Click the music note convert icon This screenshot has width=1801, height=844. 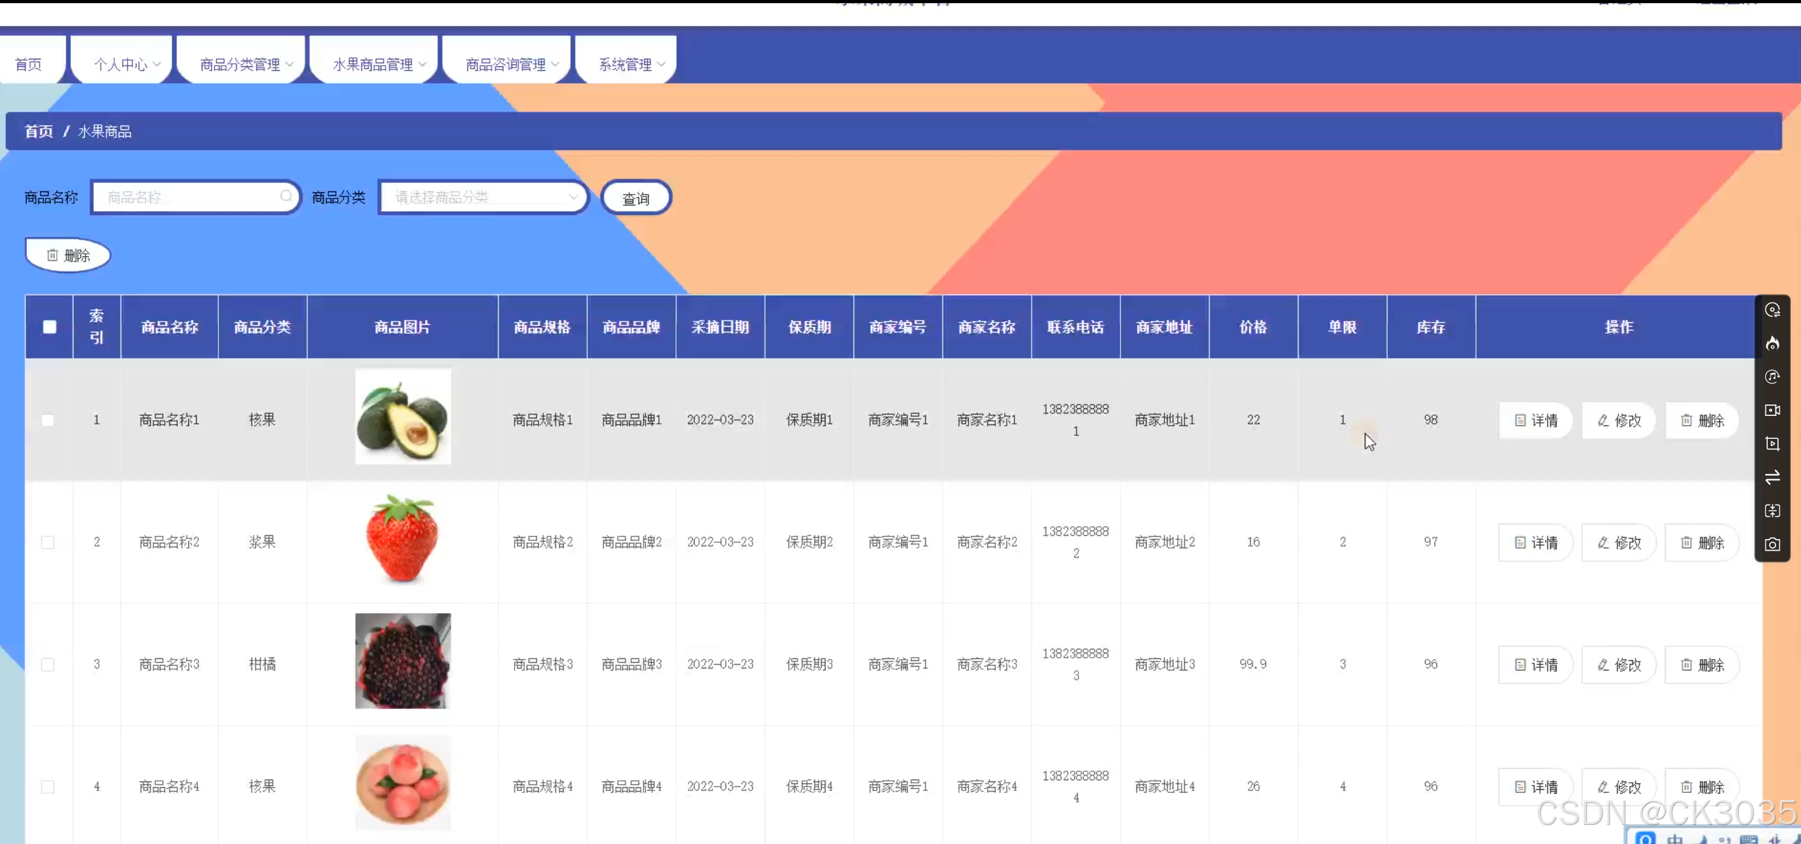(x=1772, y=377)
